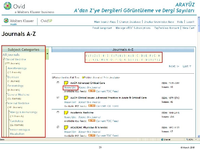Collapse the Internal Medicine tree node
200x150 pixels.
point(6,103)
